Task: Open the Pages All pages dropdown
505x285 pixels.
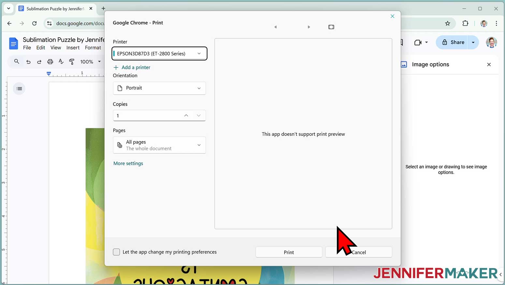Action: (x=159, y=145)
